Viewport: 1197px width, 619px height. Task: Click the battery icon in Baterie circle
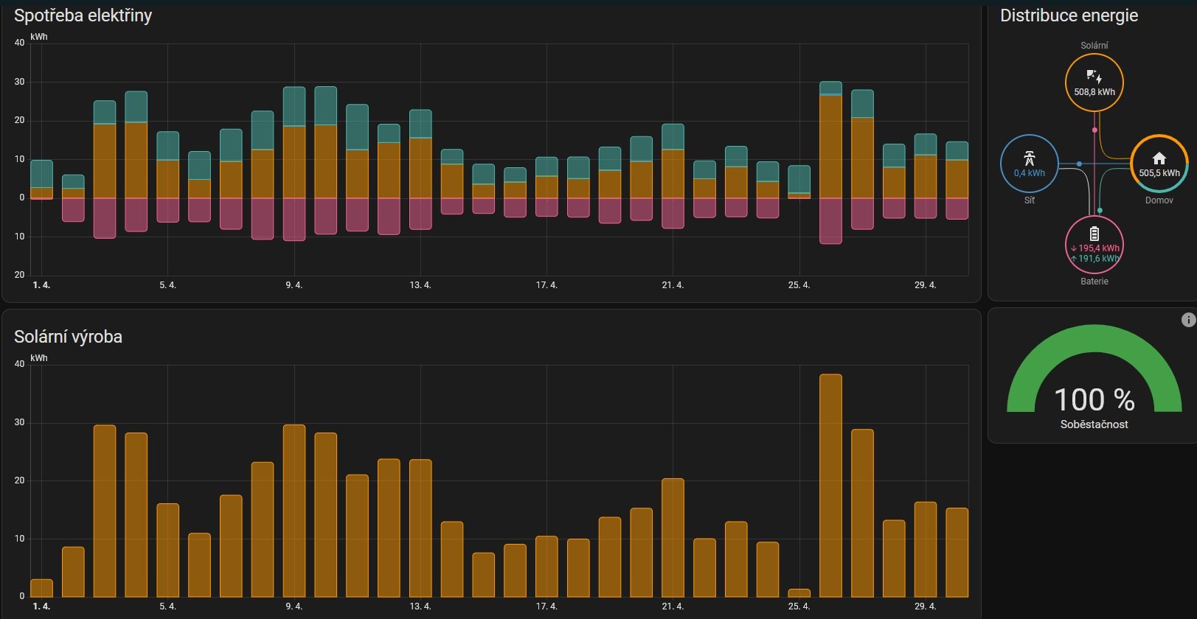point(1094,234)
